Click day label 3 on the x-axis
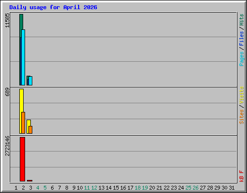Screen dimensions: 247x193 pyautogui.click(x=30, y=188)
